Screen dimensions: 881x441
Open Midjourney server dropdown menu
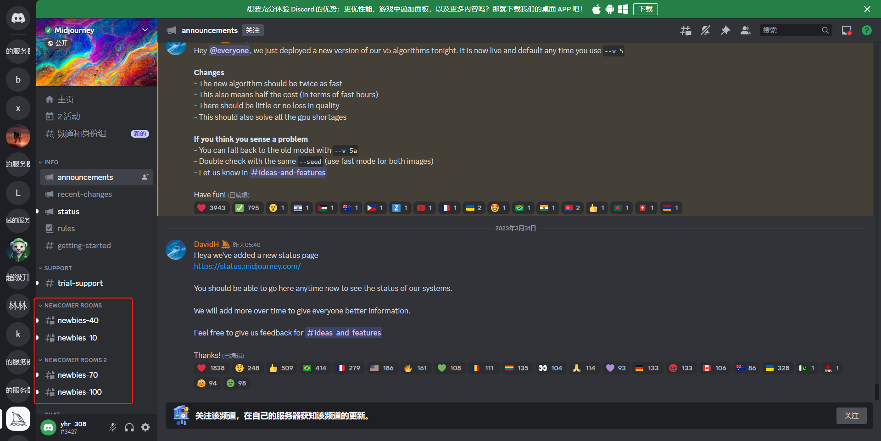click(x=145, y=30)
